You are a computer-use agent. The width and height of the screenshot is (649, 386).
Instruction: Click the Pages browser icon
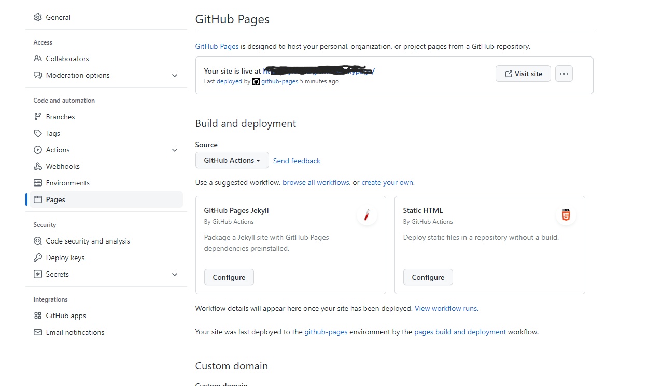coord(38,199)
